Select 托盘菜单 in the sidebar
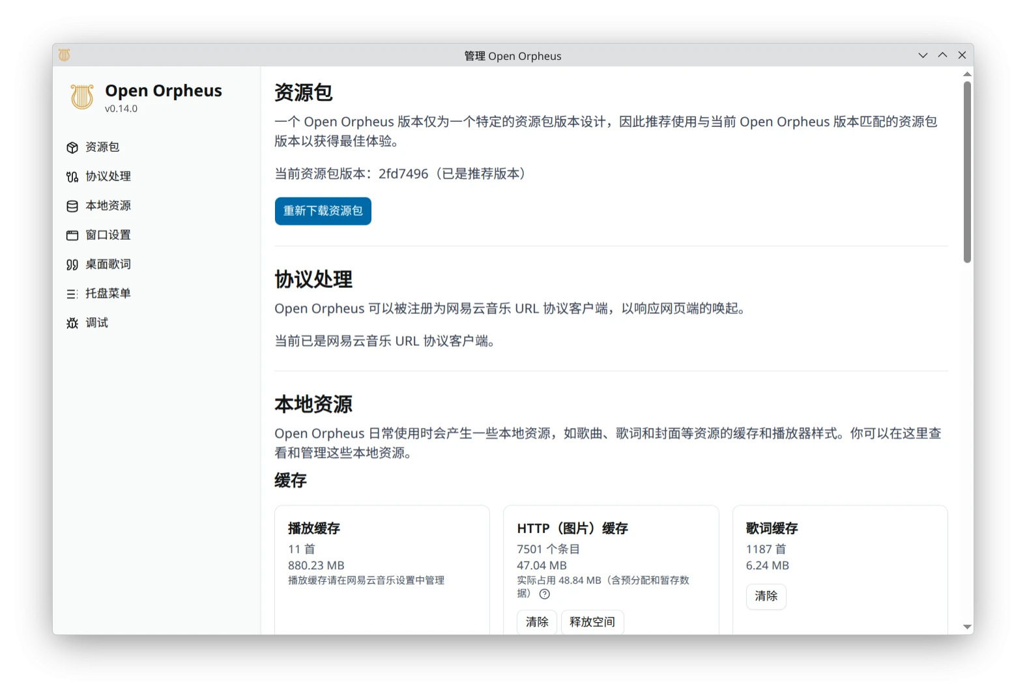This screenshot has width=1027, height=697. 108,294
